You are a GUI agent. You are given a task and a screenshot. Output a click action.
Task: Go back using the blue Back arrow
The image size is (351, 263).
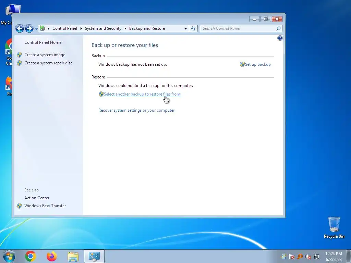click(20, 29)
